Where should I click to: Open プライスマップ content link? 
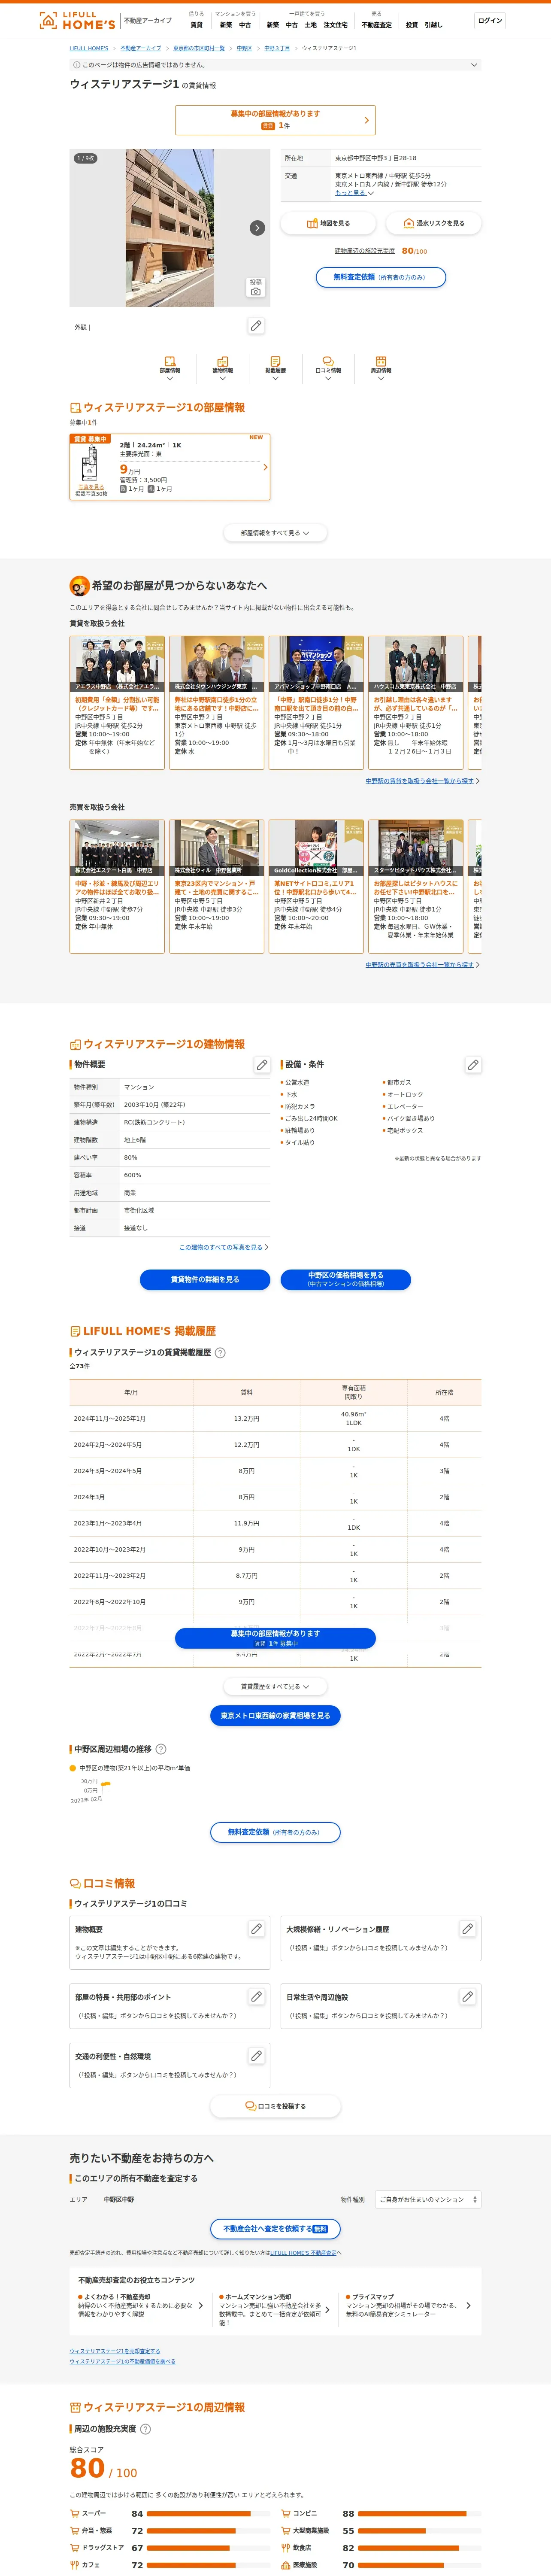[x=408, y=2305]
